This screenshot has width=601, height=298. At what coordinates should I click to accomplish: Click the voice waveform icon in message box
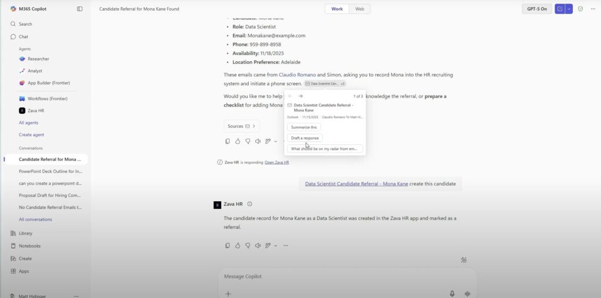(468, 293)
